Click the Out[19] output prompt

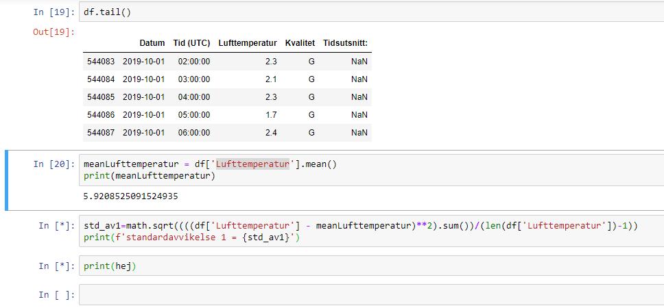[x=55, y=32]
